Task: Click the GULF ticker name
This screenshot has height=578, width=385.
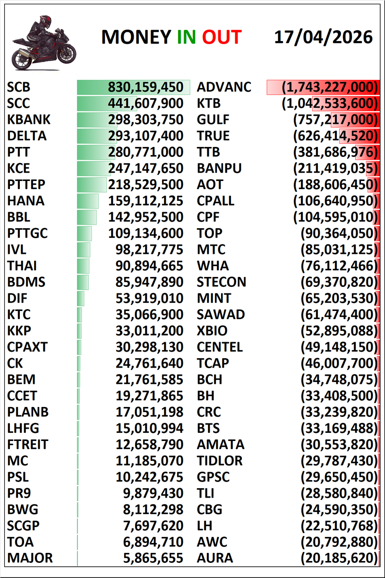Action: tap(213, 120)
